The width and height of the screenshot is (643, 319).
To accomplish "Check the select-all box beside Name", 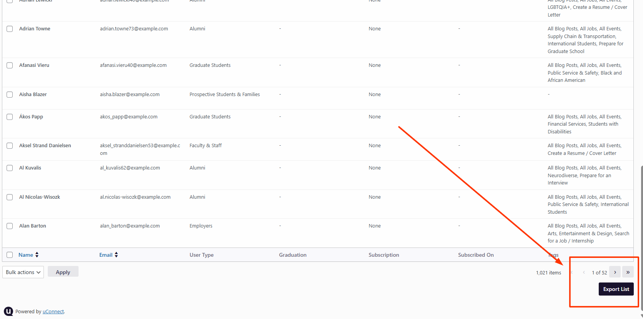I will 10,255.
